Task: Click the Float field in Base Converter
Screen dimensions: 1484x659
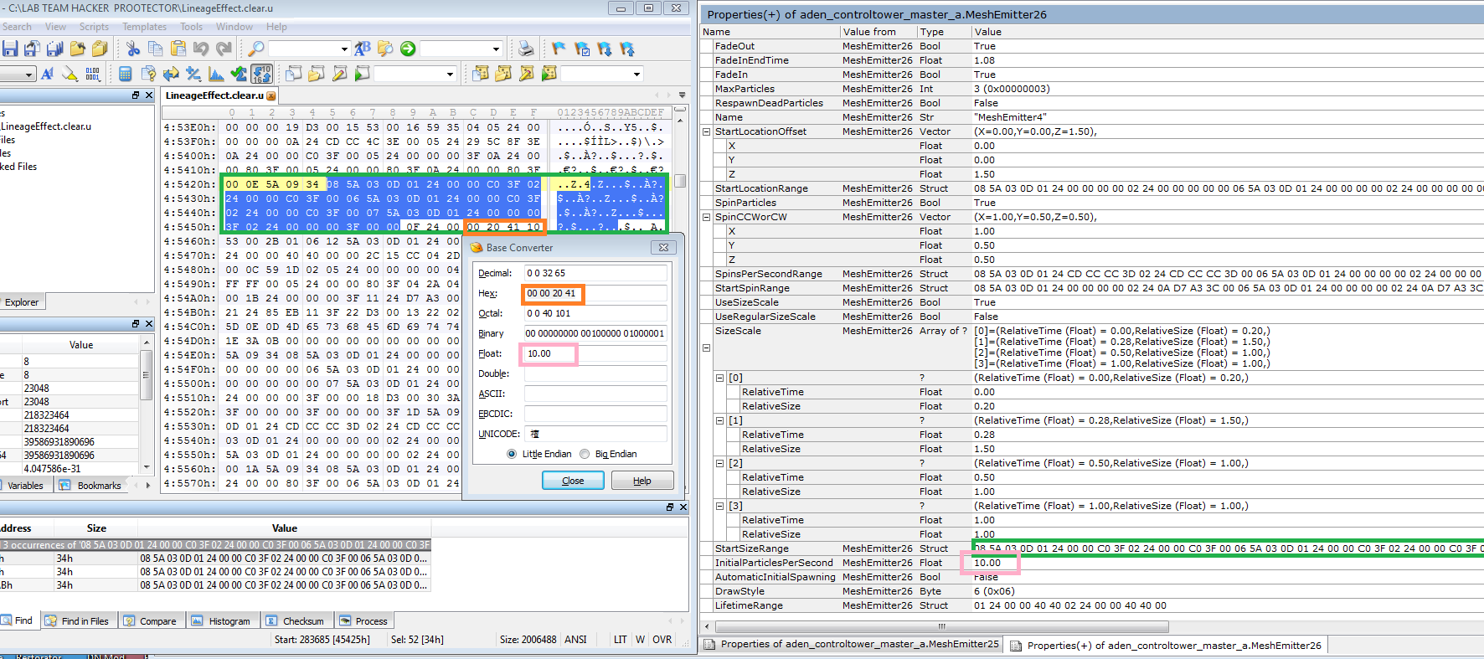Action: (595, 353)
